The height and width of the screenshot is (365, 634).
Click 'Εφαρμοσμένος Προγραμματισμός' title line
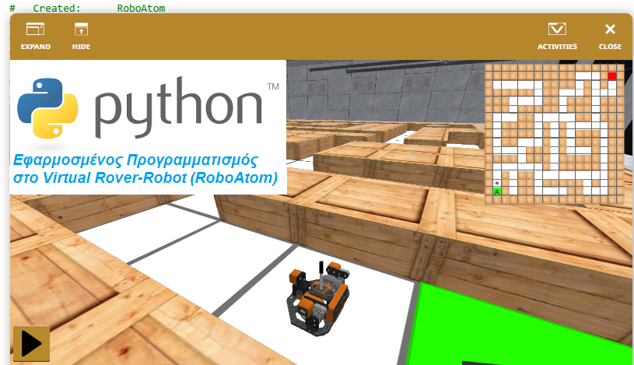(x=135, y=160)
